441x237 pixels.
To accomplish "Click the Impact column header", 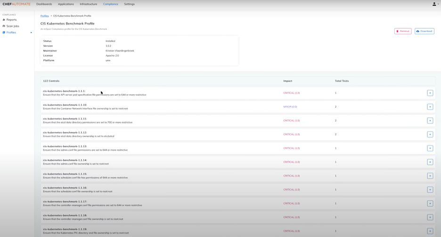I will [288, 81].
